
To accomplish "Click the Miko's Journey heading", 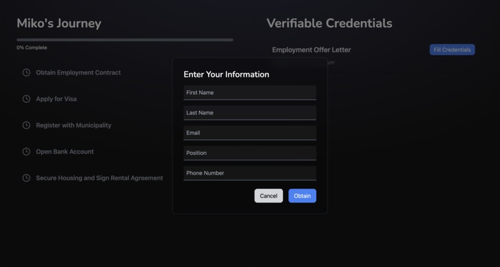I will 59,24.
